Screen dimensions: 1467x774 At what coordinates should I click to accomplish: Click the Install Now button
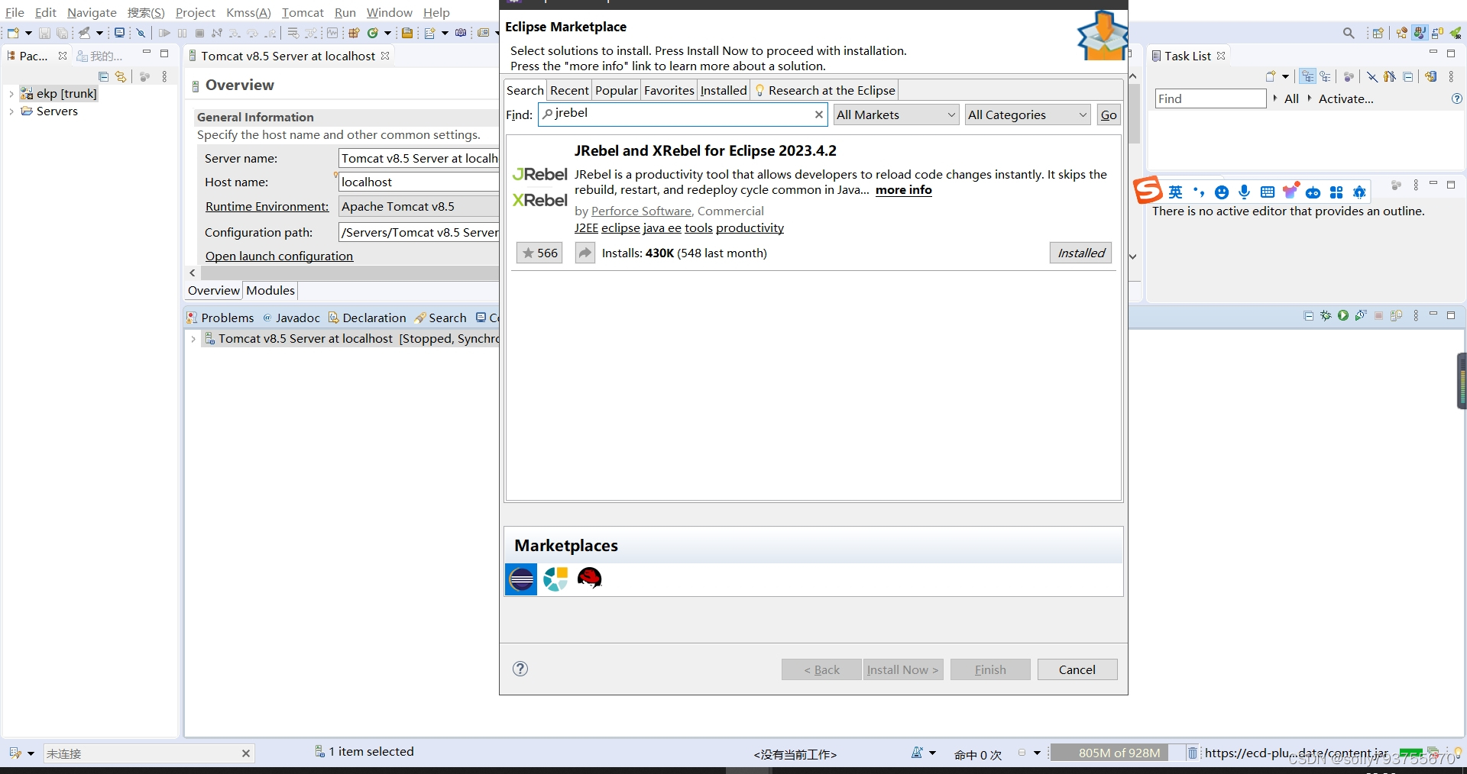[902, 669]
